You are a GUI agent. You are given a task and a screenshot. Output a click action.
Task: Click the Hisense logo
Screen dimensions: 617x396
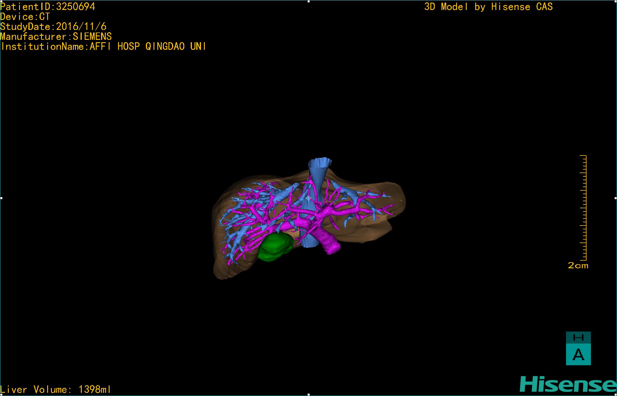tap(568, 385)
